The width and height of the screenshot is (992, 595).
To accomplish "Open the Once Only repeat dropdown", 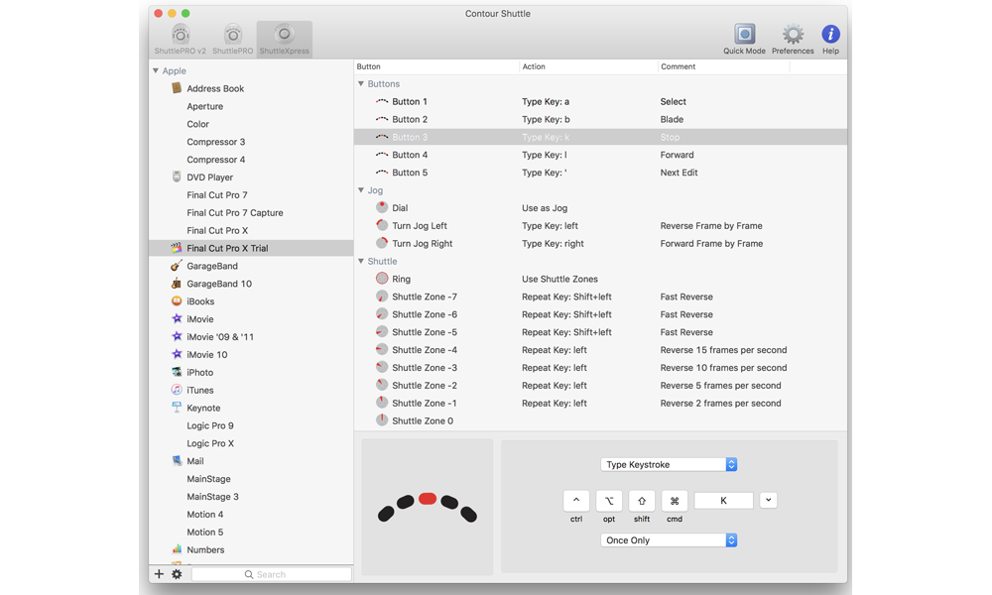I will (x=669, y=540).
